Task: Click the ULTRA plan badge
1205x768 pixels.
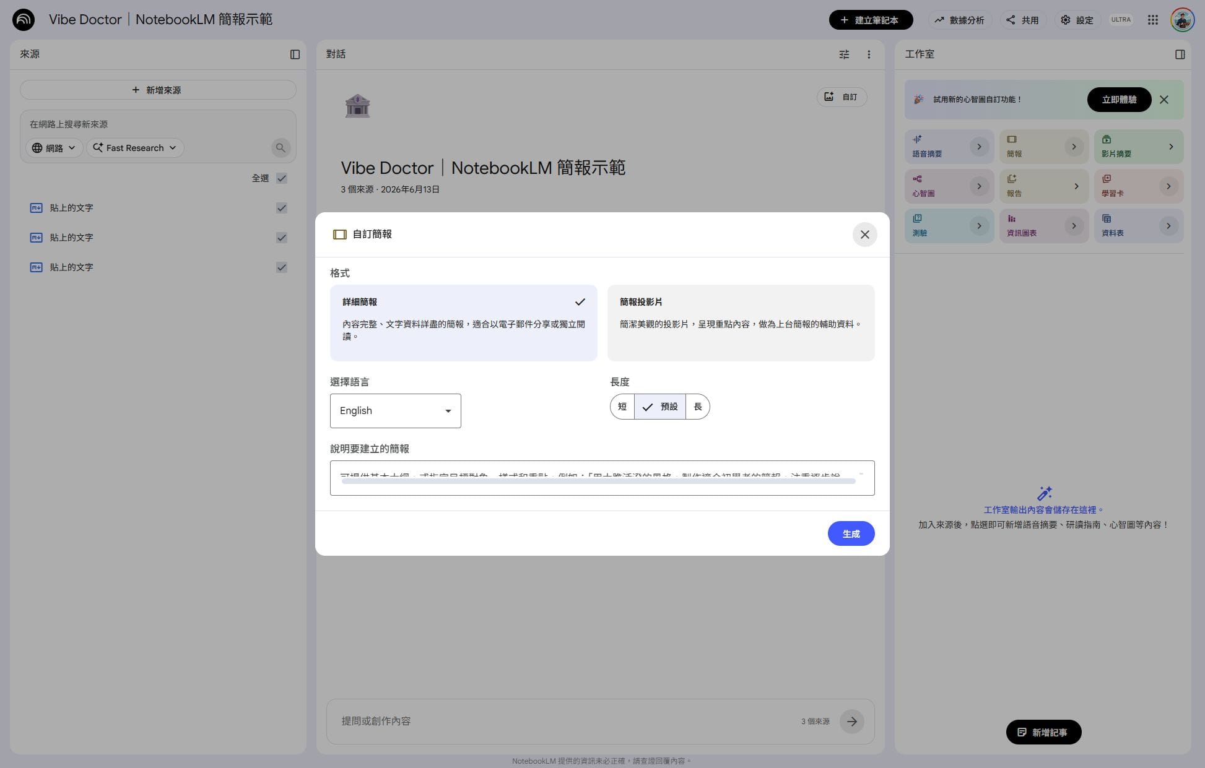Action: [1121, 20]
